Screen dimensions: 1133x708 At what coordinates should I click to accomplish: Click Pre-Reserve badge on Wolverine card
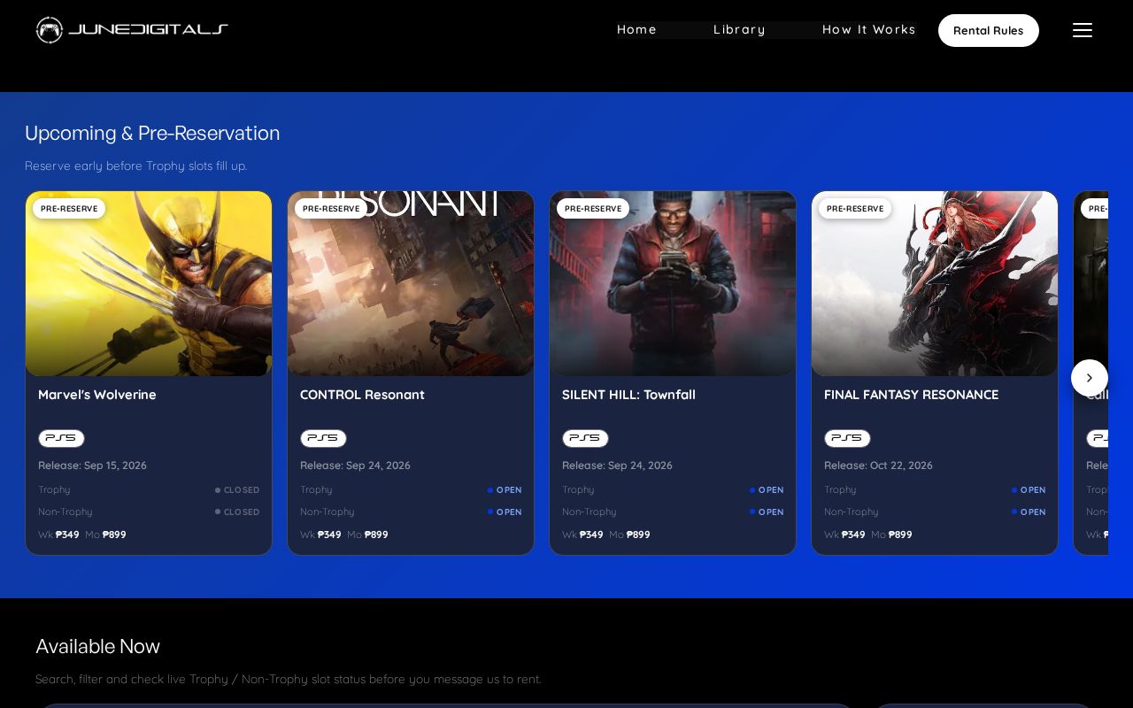69,209
